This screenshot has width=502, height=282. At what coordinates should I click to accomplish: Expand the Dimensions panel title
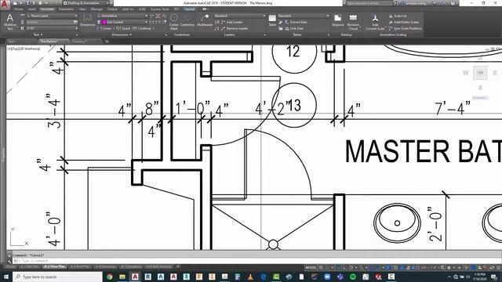(x=122, y=34)
